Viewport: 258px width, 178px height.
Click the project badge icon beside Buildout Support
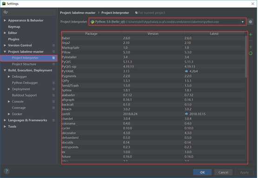[53, 95]
